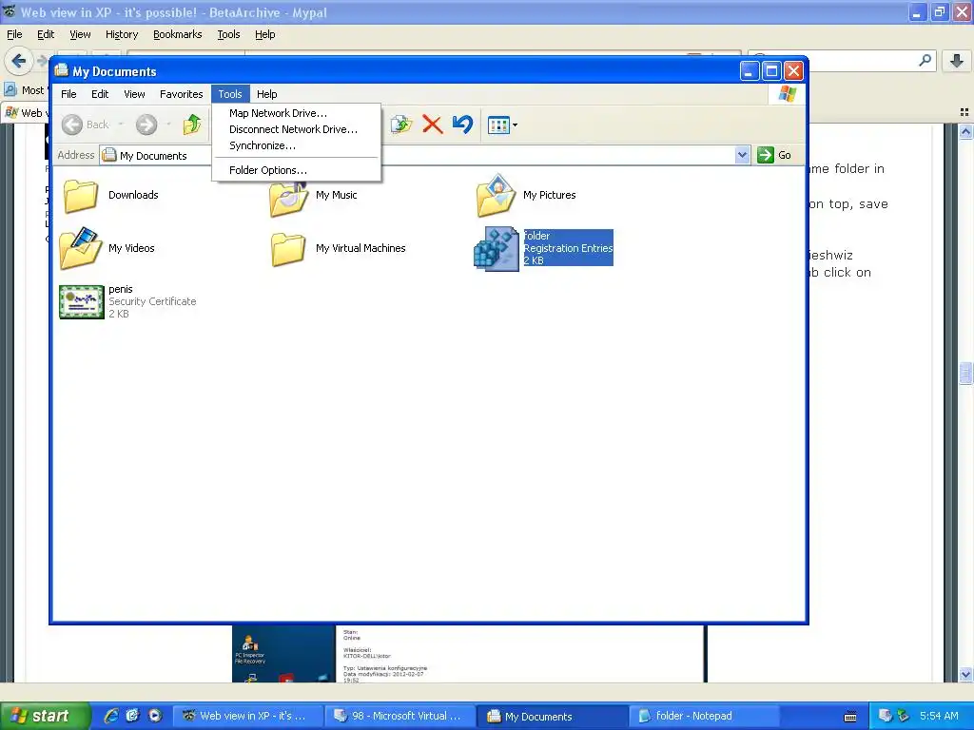Screen dimensions: 974x730
Task: Open Mypal Tools menu
Action: click(228, 34)
